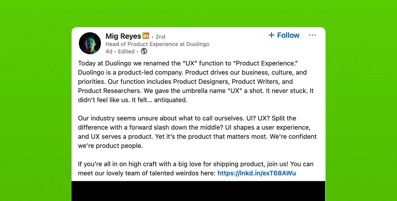The width and height of the screenshot is (397, 201).
Task: Click the plus icon beside Follow
Action: point(271,35)
